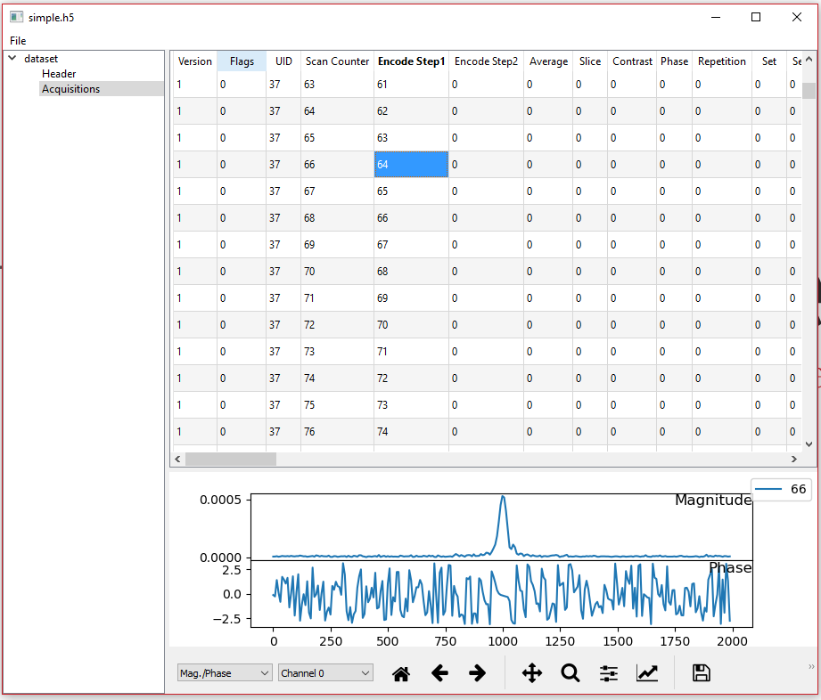Select Version cell in Scan Counter 75 row
821x700 pixels.
point(195,404)
